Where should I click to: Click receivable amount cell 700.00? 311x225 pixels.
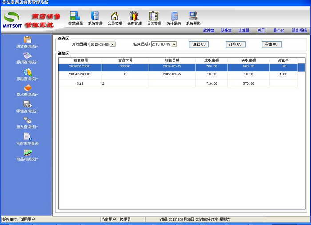211,67
